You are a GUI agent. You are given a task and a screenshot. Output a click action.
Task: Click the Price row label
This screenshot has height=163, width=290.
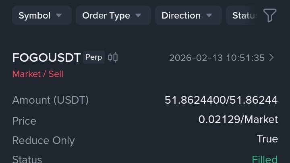pos(24,121)
